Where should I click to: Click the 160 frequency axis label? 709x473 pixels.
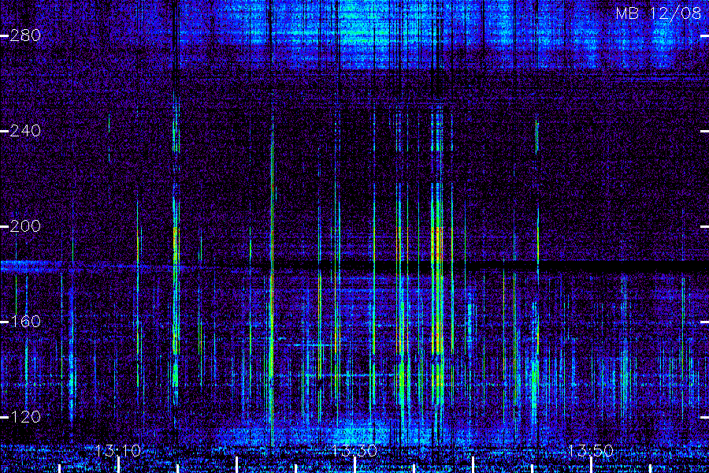[25, 322]
